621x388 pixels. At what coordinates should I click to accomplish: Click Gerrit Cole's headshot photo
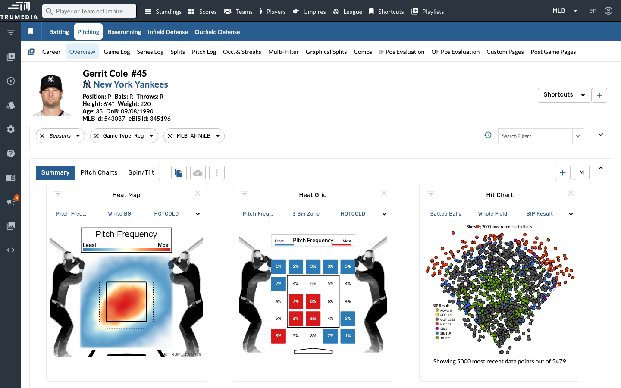pyautogui.click(x=52, y=95)
